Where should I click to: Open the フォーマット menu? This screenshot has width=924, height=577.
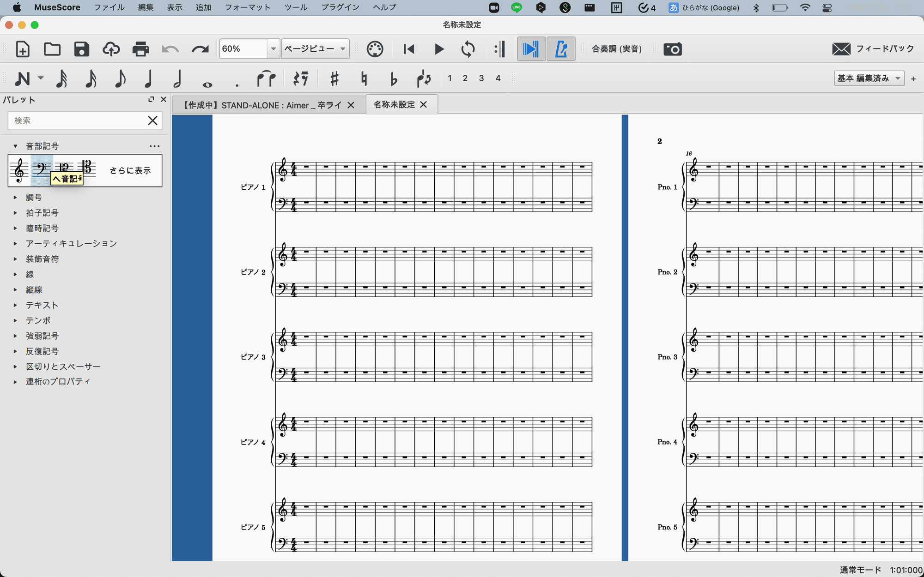247,7
